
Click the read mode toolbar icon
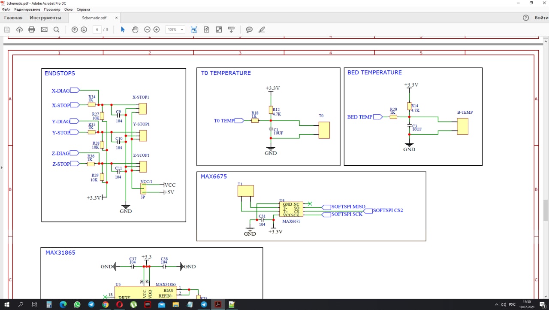coord(231,30)
